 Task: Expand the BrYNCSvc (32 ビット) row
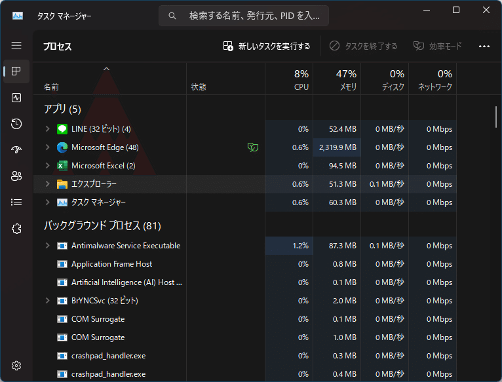point(48,300)
